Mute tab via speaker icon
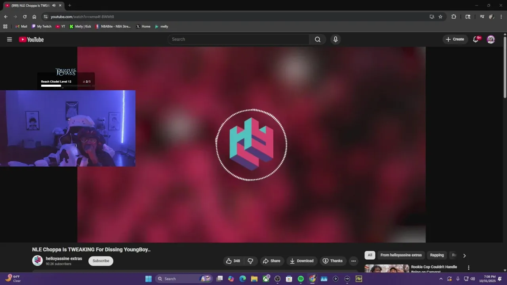 [x=54, y=6]
